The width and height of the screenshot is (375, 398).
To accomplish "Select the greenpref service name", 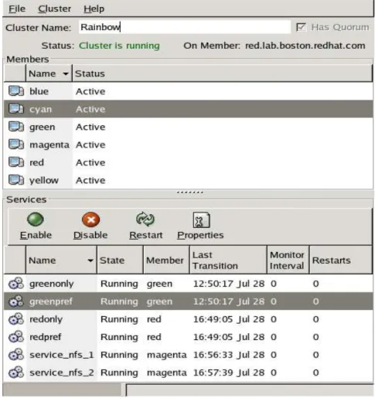I will (x=51, y=301).
